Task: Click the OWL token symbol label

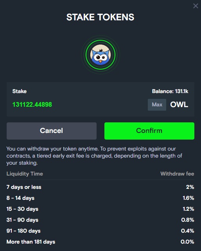Action: click(179, 105)
